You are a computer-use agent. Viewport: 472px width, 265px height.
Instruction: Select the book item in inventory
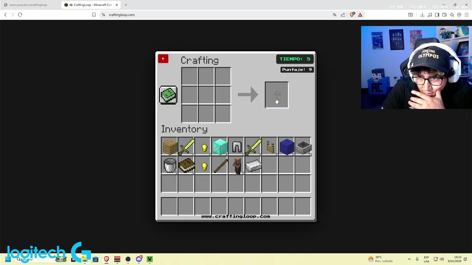tap(187, 166)
